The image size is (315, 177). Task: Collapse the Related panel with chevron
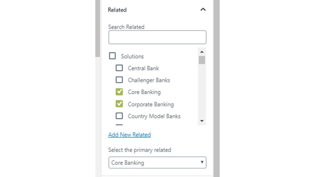coord(203,10)
